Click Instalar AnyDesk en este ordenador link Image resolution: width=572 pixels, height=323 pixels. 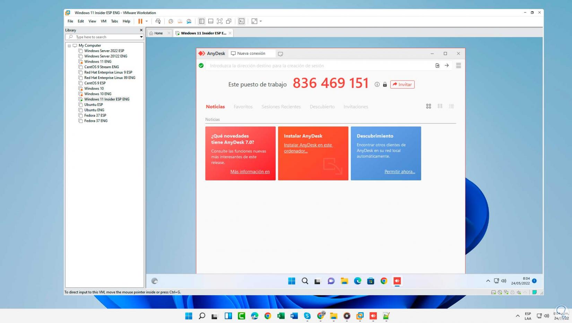[x=308, y=148]
